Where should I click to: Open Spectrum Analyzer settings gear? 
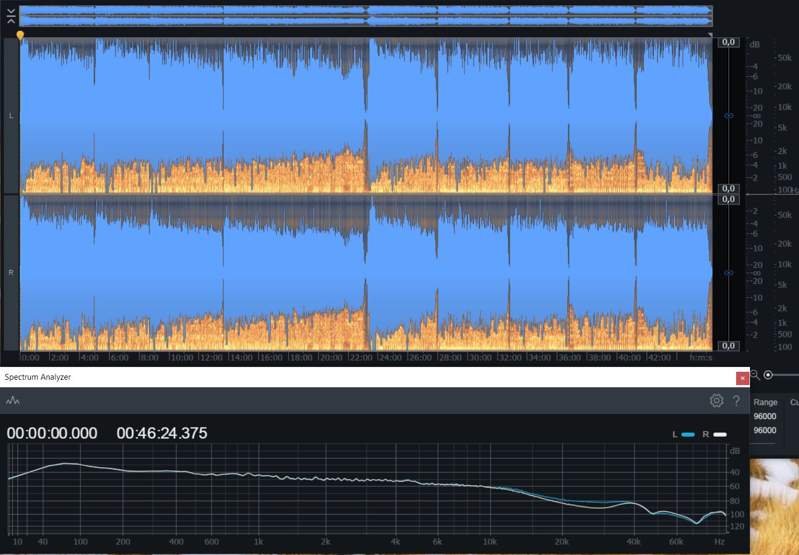click(716, 401)
